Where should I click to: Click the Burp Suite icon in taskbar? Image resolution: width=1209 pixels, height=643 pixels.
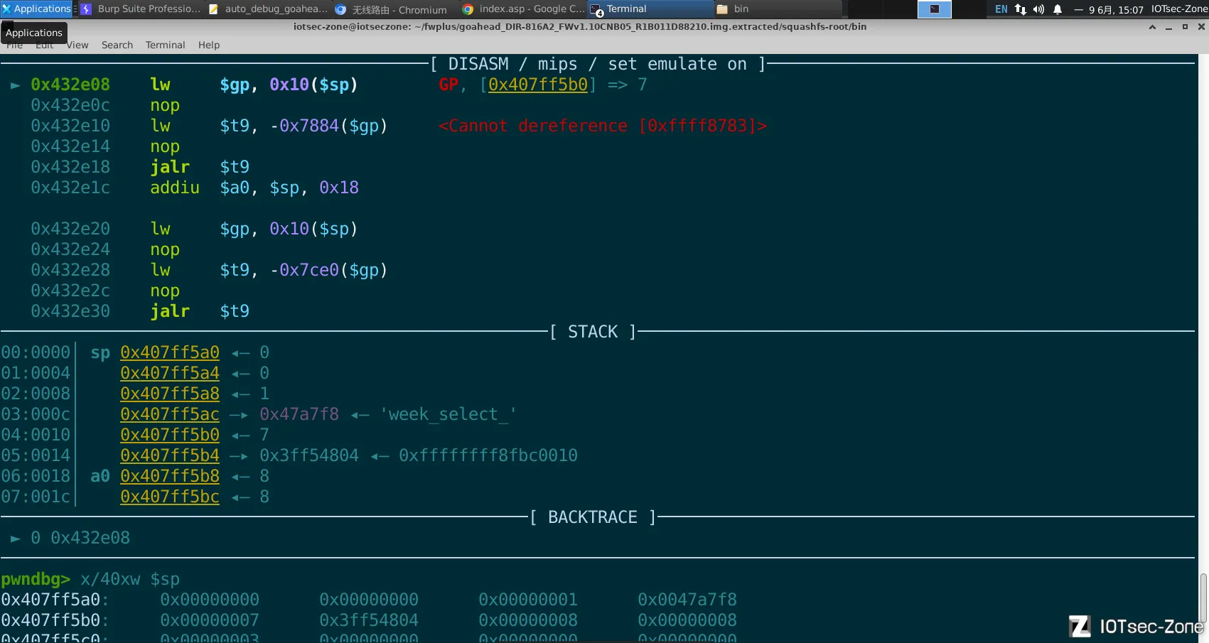point(87,9)
